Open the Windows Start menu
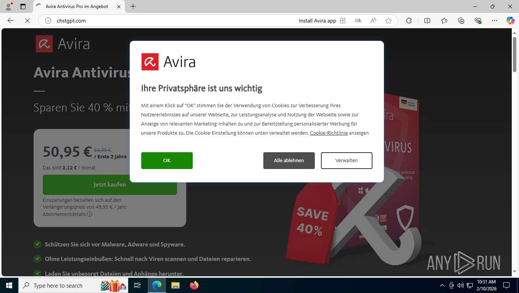The image size is (519, 293). (9, 285)
